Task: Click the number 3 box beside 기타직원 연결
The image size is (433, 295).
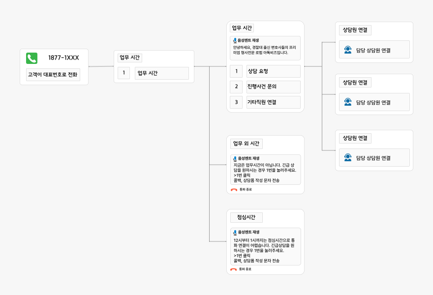Action: 236,102
